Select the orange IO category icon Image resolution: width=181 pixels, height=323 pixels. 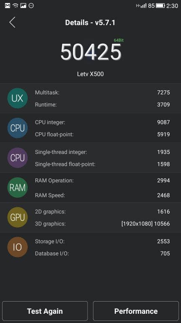pos(18,247)
